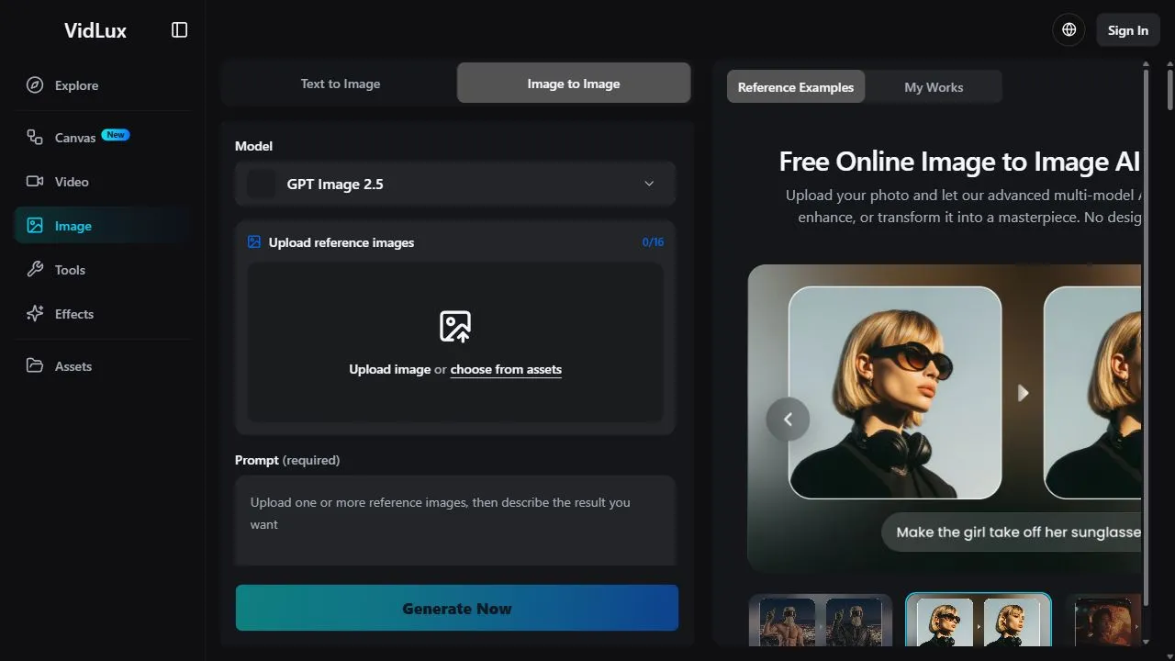
Task: Click the Sign In button
Action: tap(1128, 30)
